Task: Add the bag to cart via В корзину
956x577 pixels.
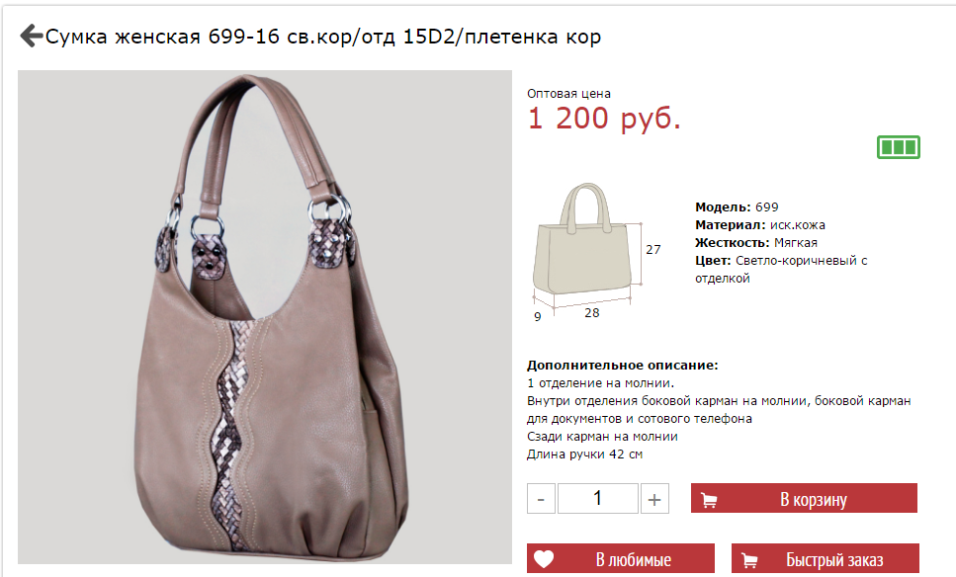Action: [804, 498]
